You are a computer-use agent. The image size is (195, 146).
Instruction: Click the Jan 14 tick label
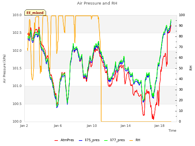coord(126,126)
